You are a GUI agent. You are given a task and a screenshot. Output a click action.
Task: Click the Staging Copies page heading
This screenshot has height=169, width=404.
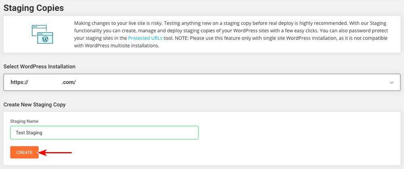[34, 8]
